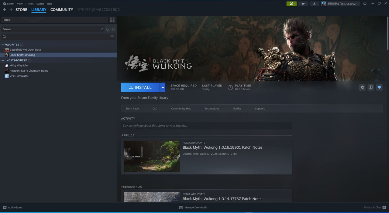Show ready-to-play games filter icon
This screenshot has height=213, width=389.
point(113,29)
